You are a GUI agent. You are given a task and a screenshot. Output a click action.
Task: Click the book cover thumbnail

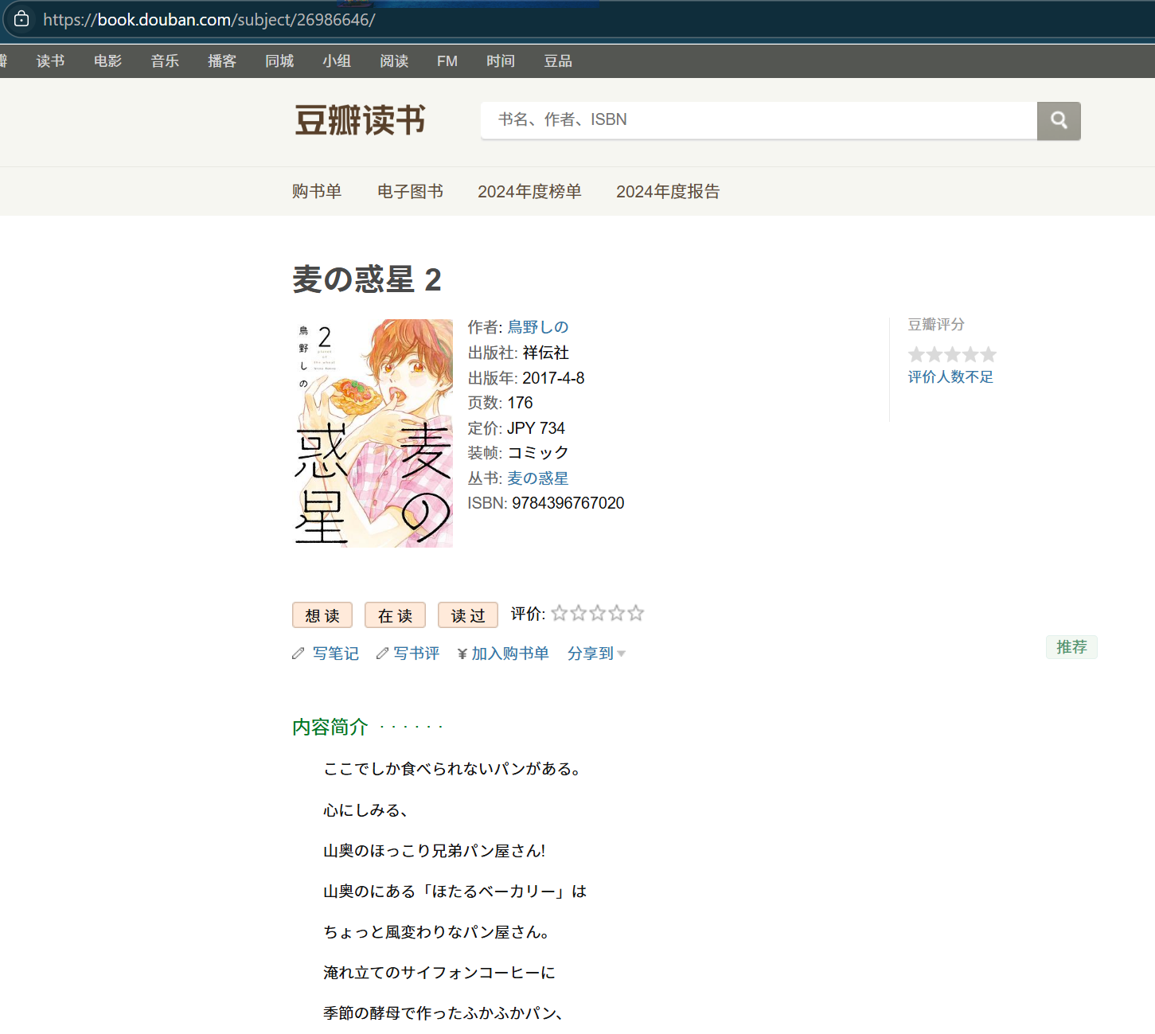[x=373, y=433]
